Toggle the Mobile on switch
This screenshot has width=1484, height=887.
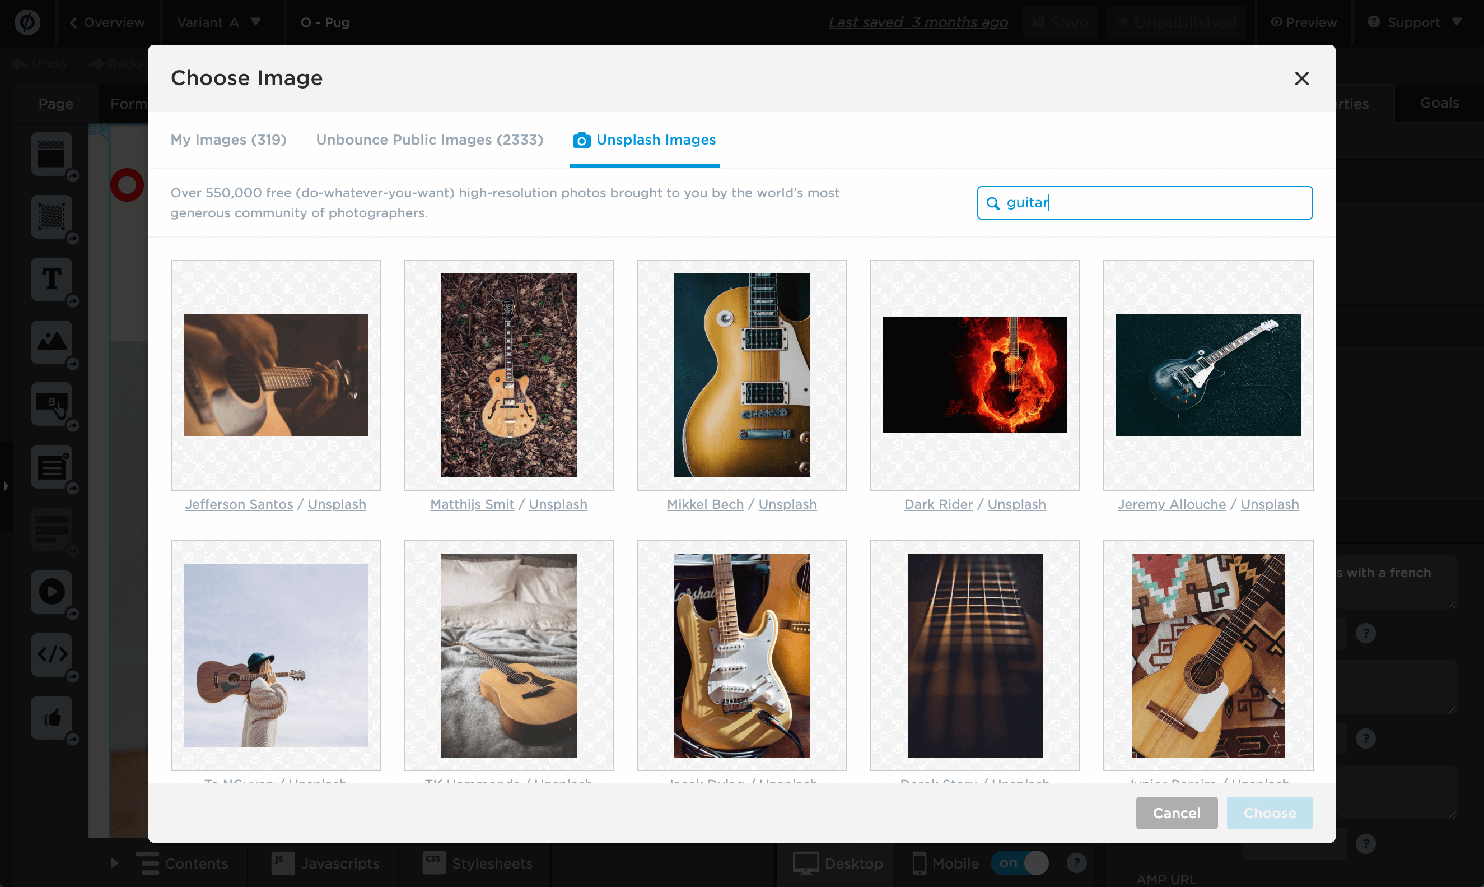pyautogui.click(x=1019, y=863)
